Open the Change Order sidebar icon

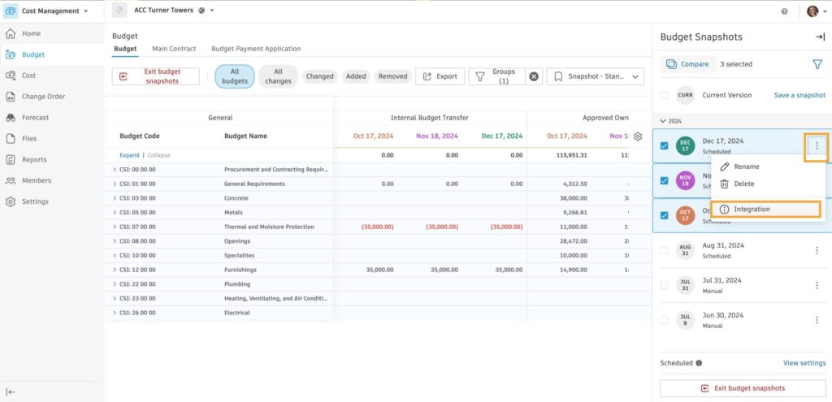(11, 97)
